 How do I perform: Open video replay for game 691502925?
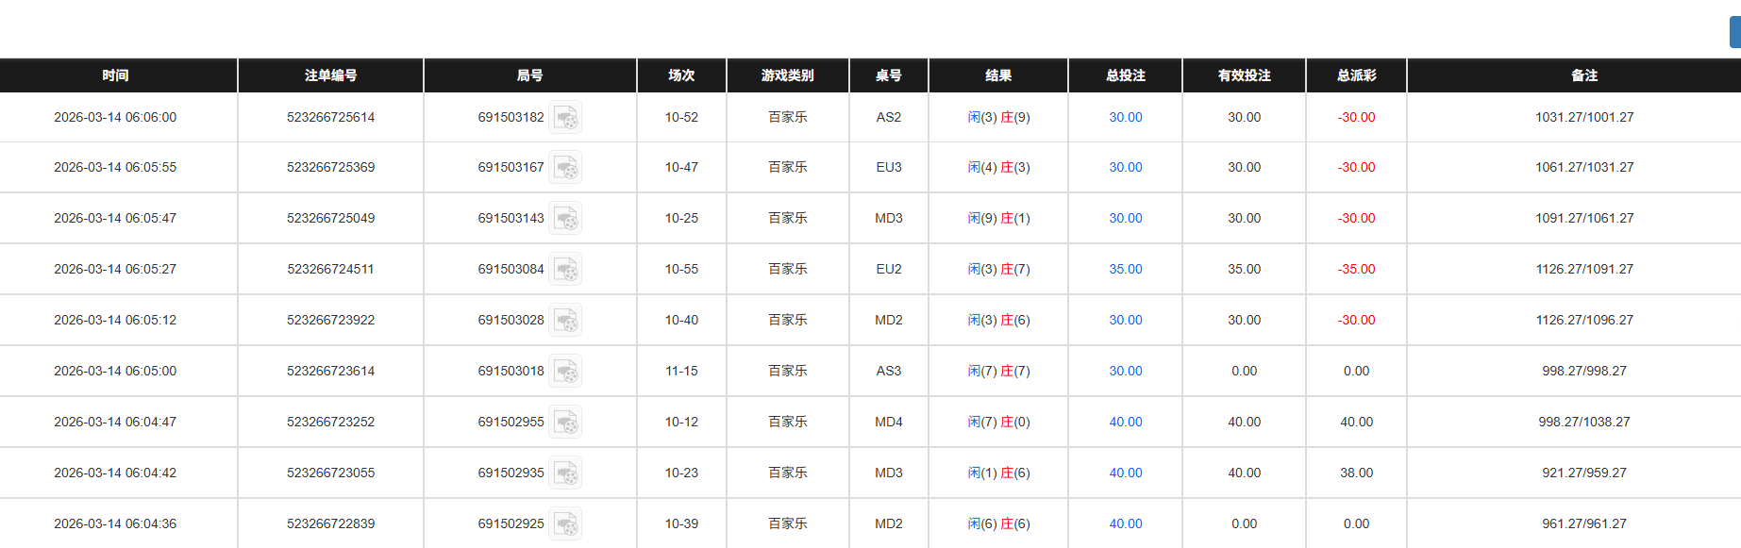[x=566, y=523]
